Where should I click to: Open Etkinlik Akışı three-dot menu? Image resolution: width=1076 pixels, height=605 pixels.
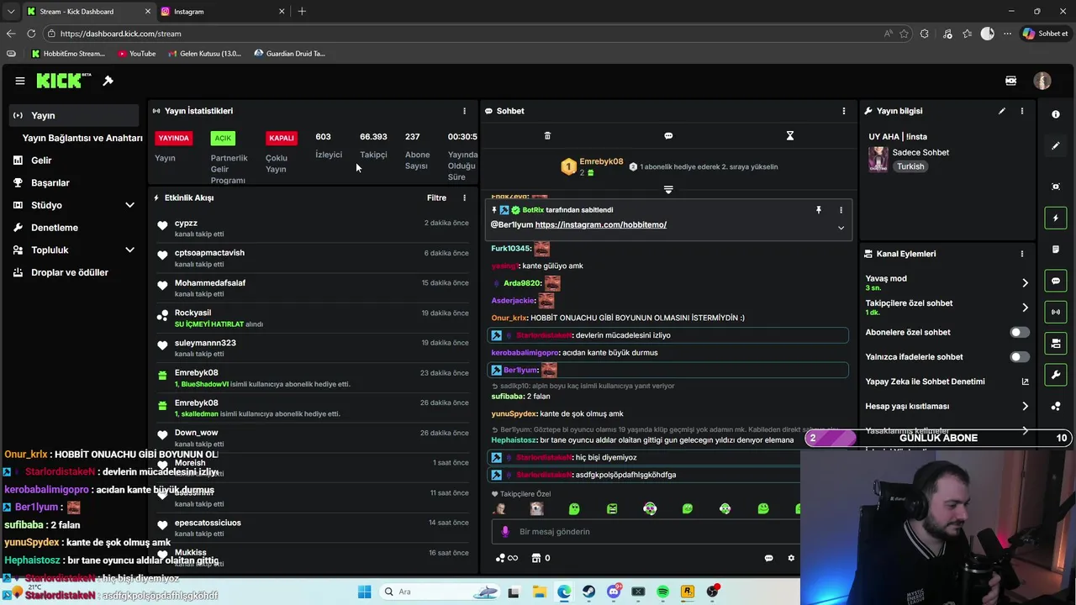(464, 197)
